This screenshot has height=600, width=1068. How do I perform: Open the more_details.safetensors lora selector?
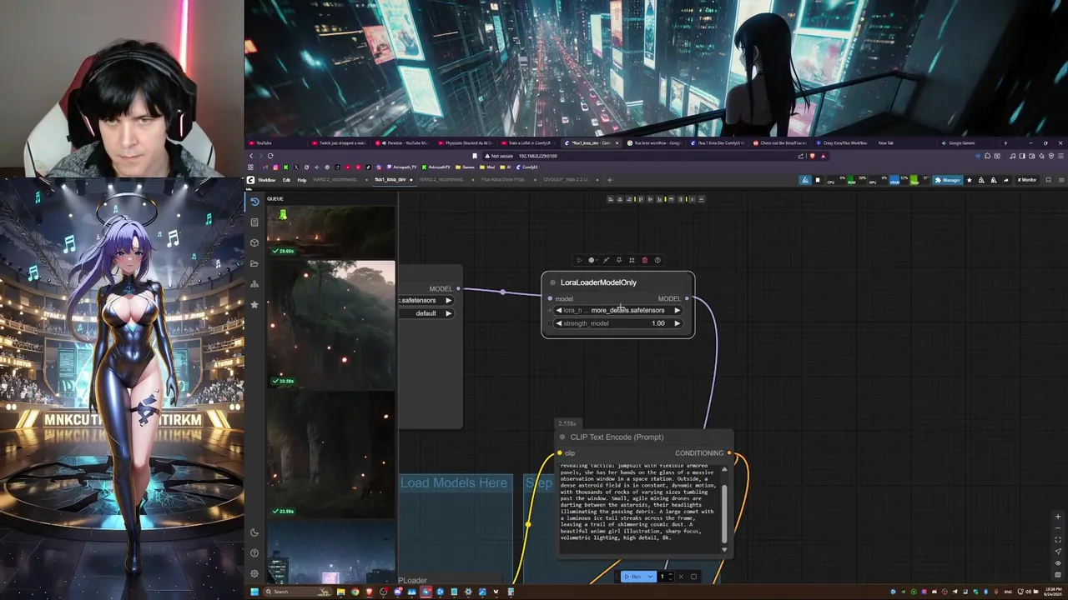(x=618, y=310)
